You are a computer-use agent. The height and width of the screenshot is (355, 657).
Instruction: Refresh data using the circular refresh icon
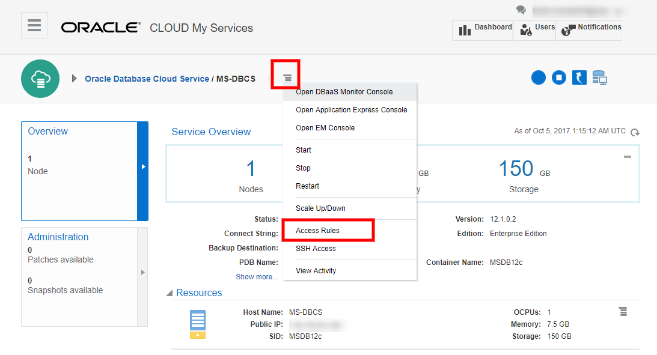pyautogui.click(x=635, y=132)
